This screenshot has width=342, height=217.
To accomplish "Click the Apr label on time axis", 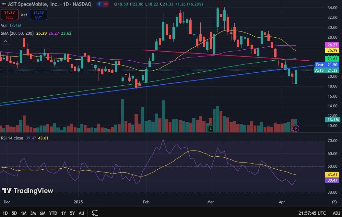I will pos(282,202).
